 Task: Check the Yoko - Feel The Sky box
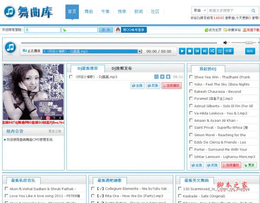pos(191,84)
